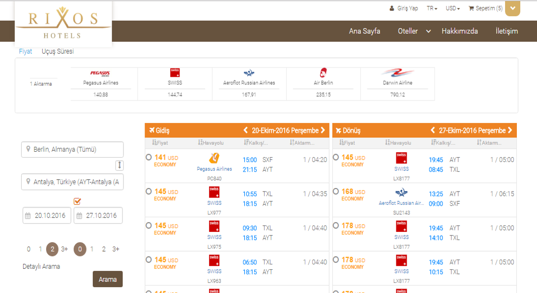Click the Berlin, Almanya origin input field
Image resolution: width=537 pixels, height=293 pixels.
(x=72, y=149)
